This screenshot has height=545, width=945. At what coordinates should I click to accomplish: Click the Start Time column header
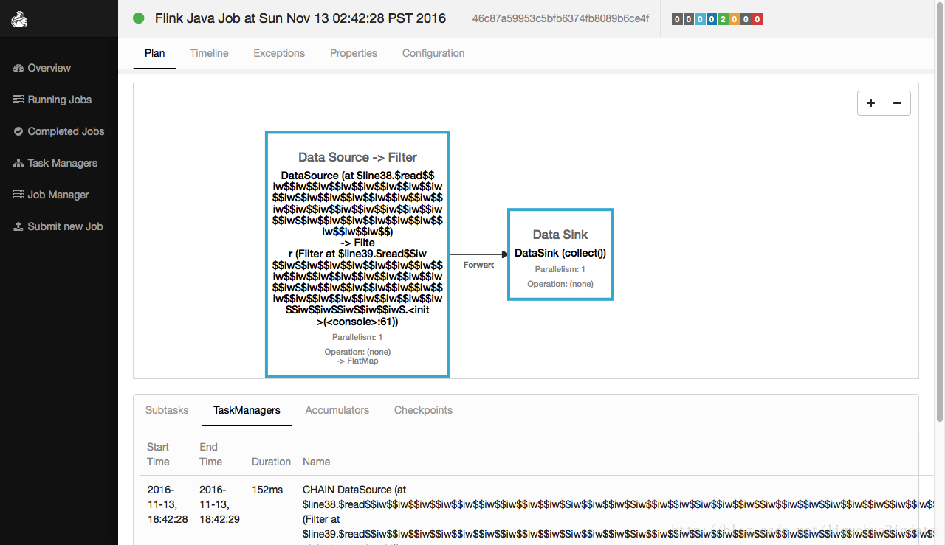coord(158,454)
